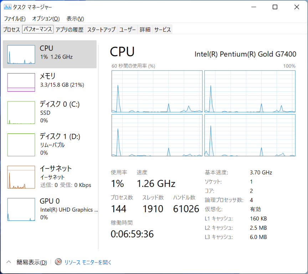Click リソース モニターを開く link
This screenshot has height=274, width=308.
point(88,262)
